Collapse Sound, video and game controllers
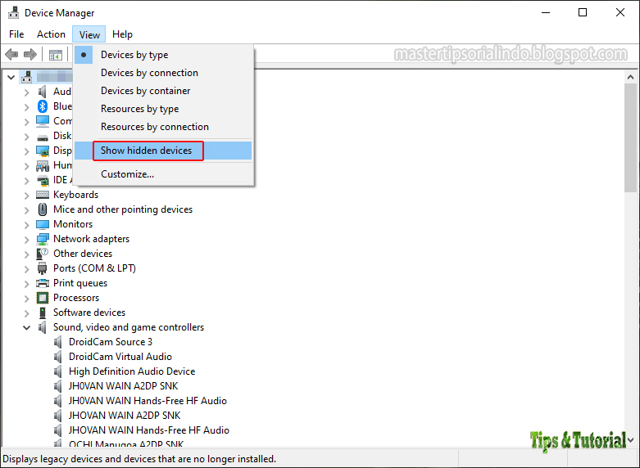 click(x=26, y=327)
